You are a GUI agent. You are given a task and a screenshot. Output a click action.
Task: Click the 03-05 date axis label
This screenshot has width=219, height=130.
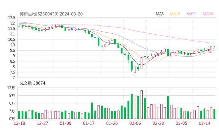point(181,123)
